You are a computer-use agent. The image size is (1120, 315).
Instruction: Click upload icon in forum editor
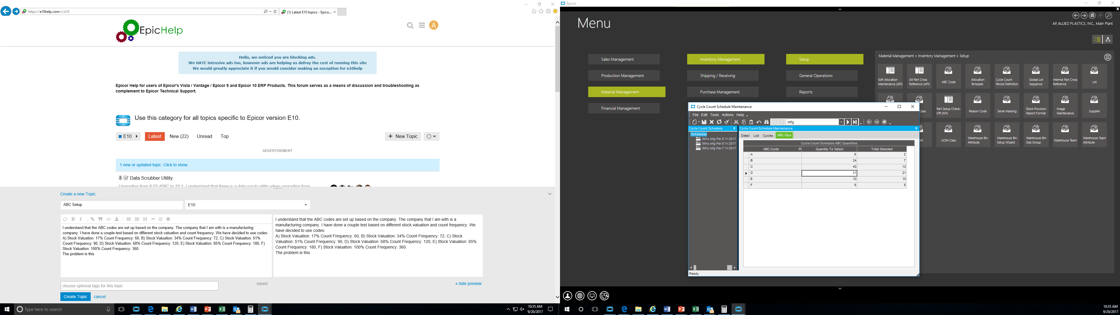[117, 219]
